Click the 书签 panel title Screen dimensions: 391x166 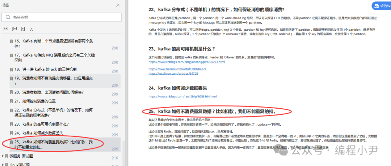point(5,5)
